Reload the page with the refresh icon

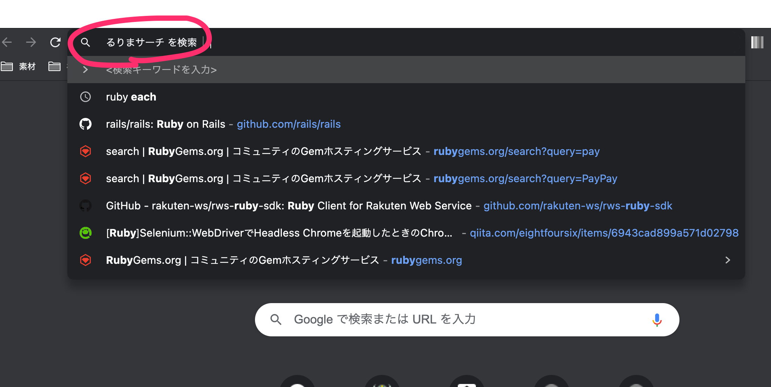pos(55,42)
